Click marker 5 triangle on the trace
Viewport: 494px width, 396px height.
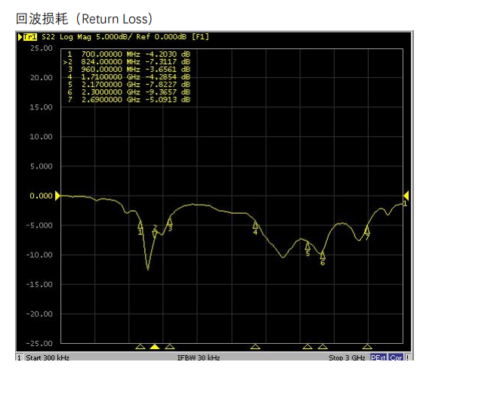pos(307,246)
